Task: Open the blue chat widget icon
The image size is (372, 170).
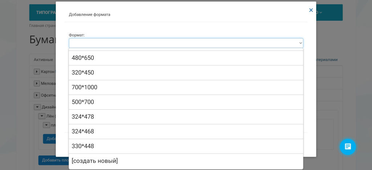Action: [x=348, y=147]
